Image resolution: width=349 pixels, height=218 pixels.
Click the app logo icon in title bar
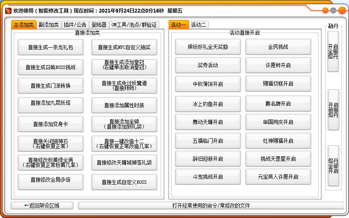point(8,10)
